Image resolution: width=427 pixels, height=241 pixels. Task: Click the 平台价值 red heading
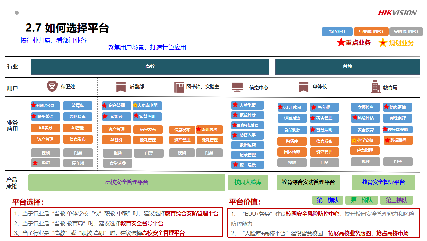245,202
